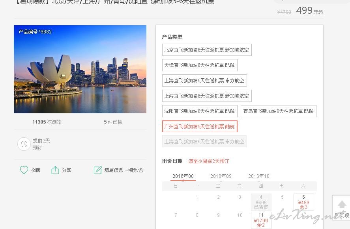
Task: Switch to 2016年09 month tab
Action: click(221, 176)
